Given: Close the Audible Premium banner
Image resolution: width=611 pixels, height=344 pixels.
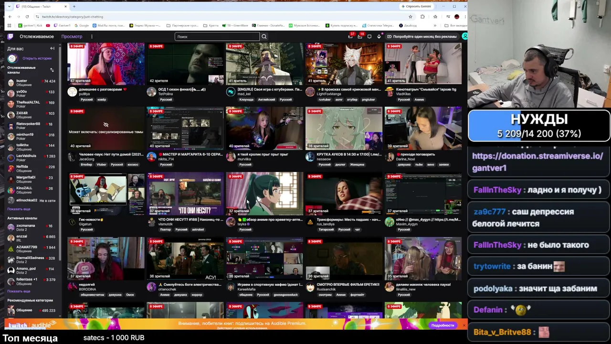Looking at the screenshot, I should [464, 325].
